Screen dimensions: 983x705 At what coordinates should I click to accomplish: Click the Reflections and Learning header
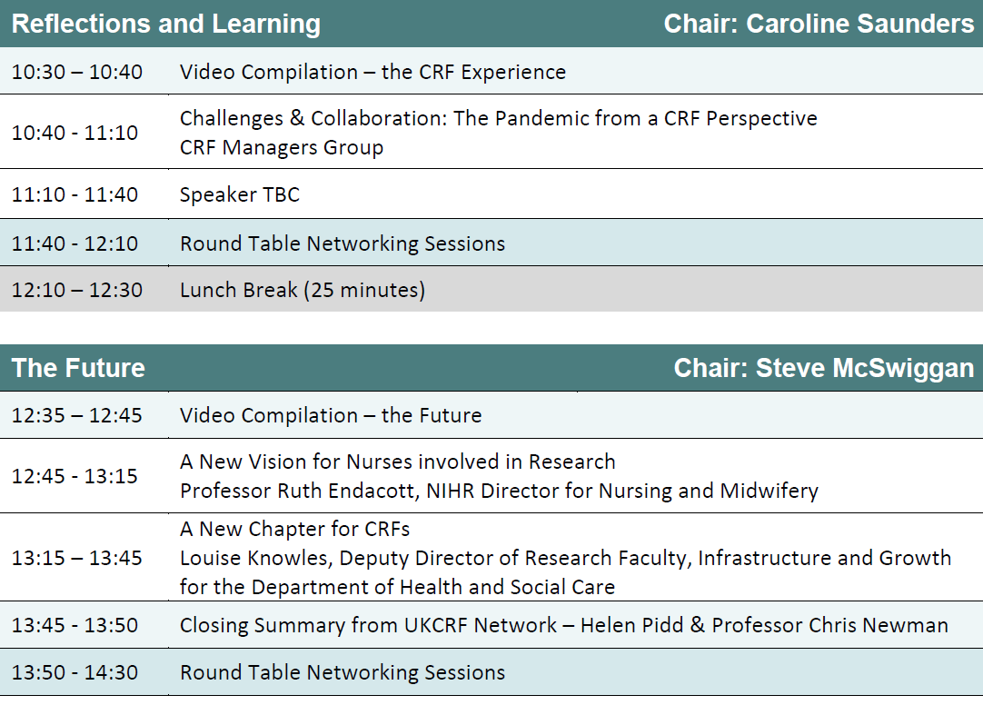coord(166,24)
